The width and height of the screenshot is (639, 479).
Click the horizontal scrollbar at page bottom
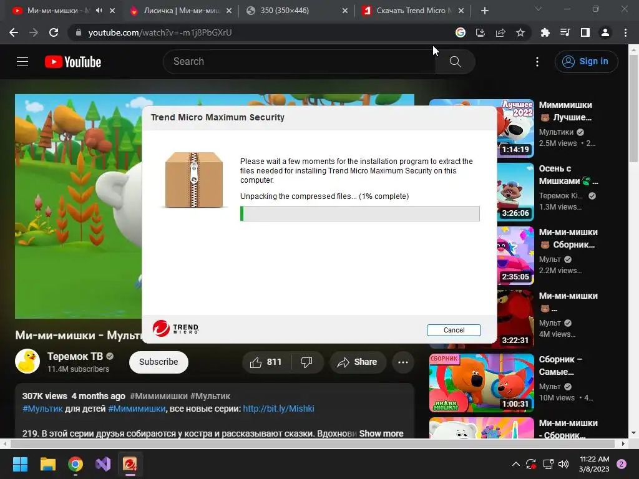pyautogui.click(x=313, y=443)
